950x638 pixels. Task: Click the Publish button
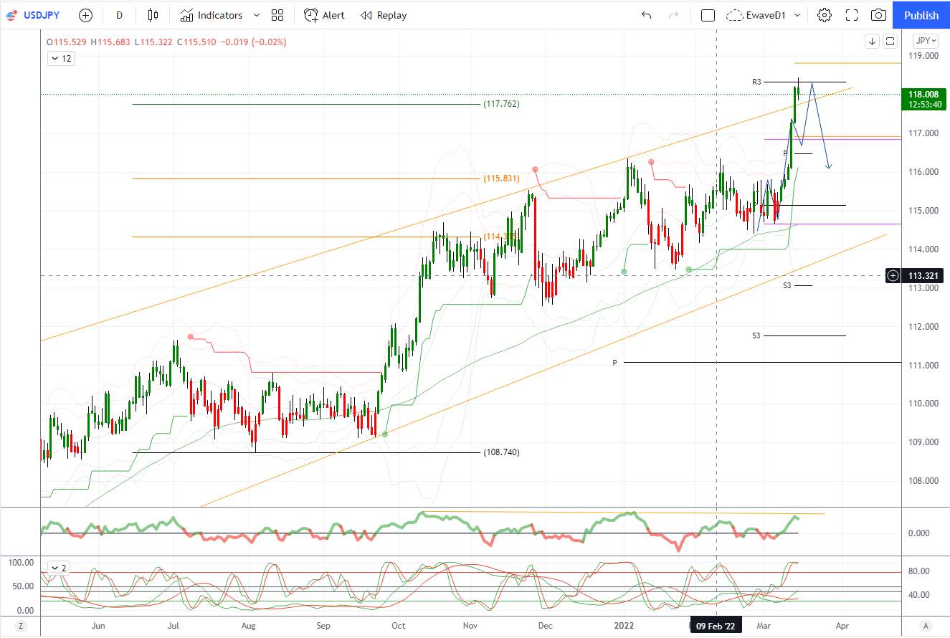(921, 15)
